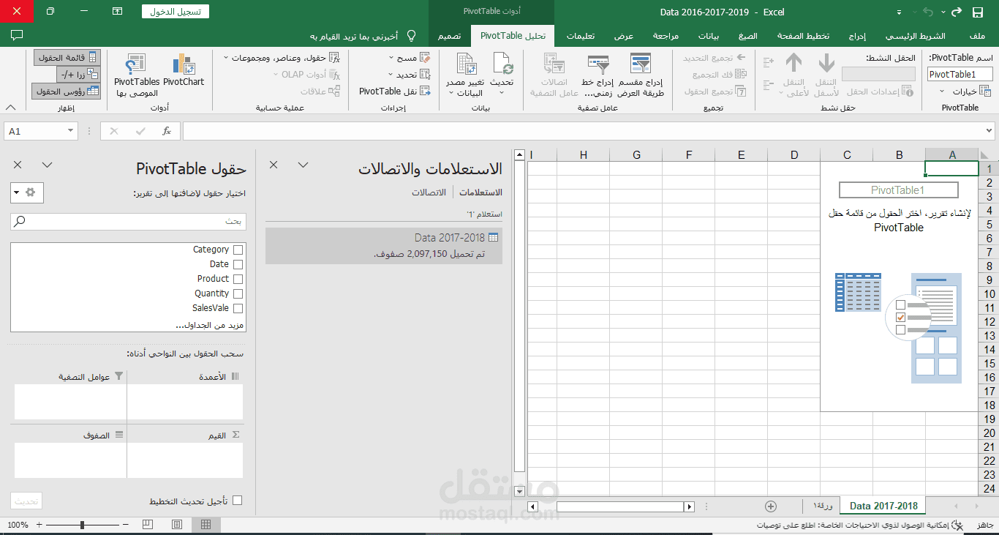Click the PivotTable fields search box
This screenshot has width=999, height=535.
tap(128, 221)
